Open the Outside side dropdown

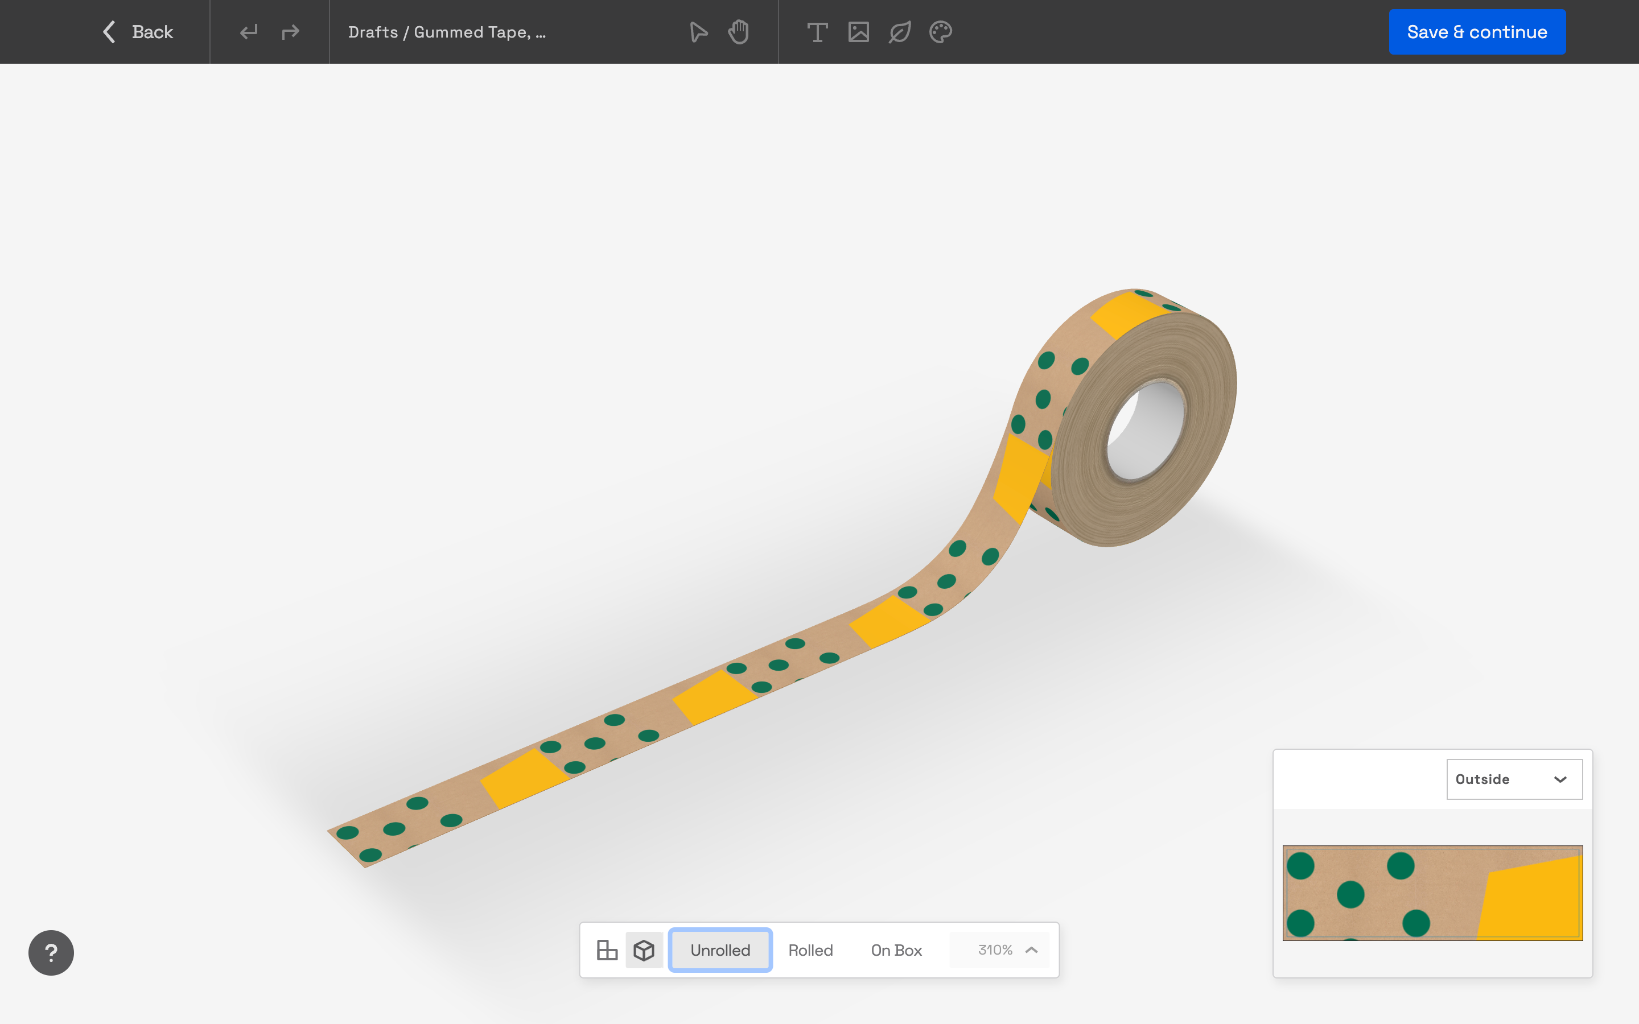click(x=1514, y=779)
